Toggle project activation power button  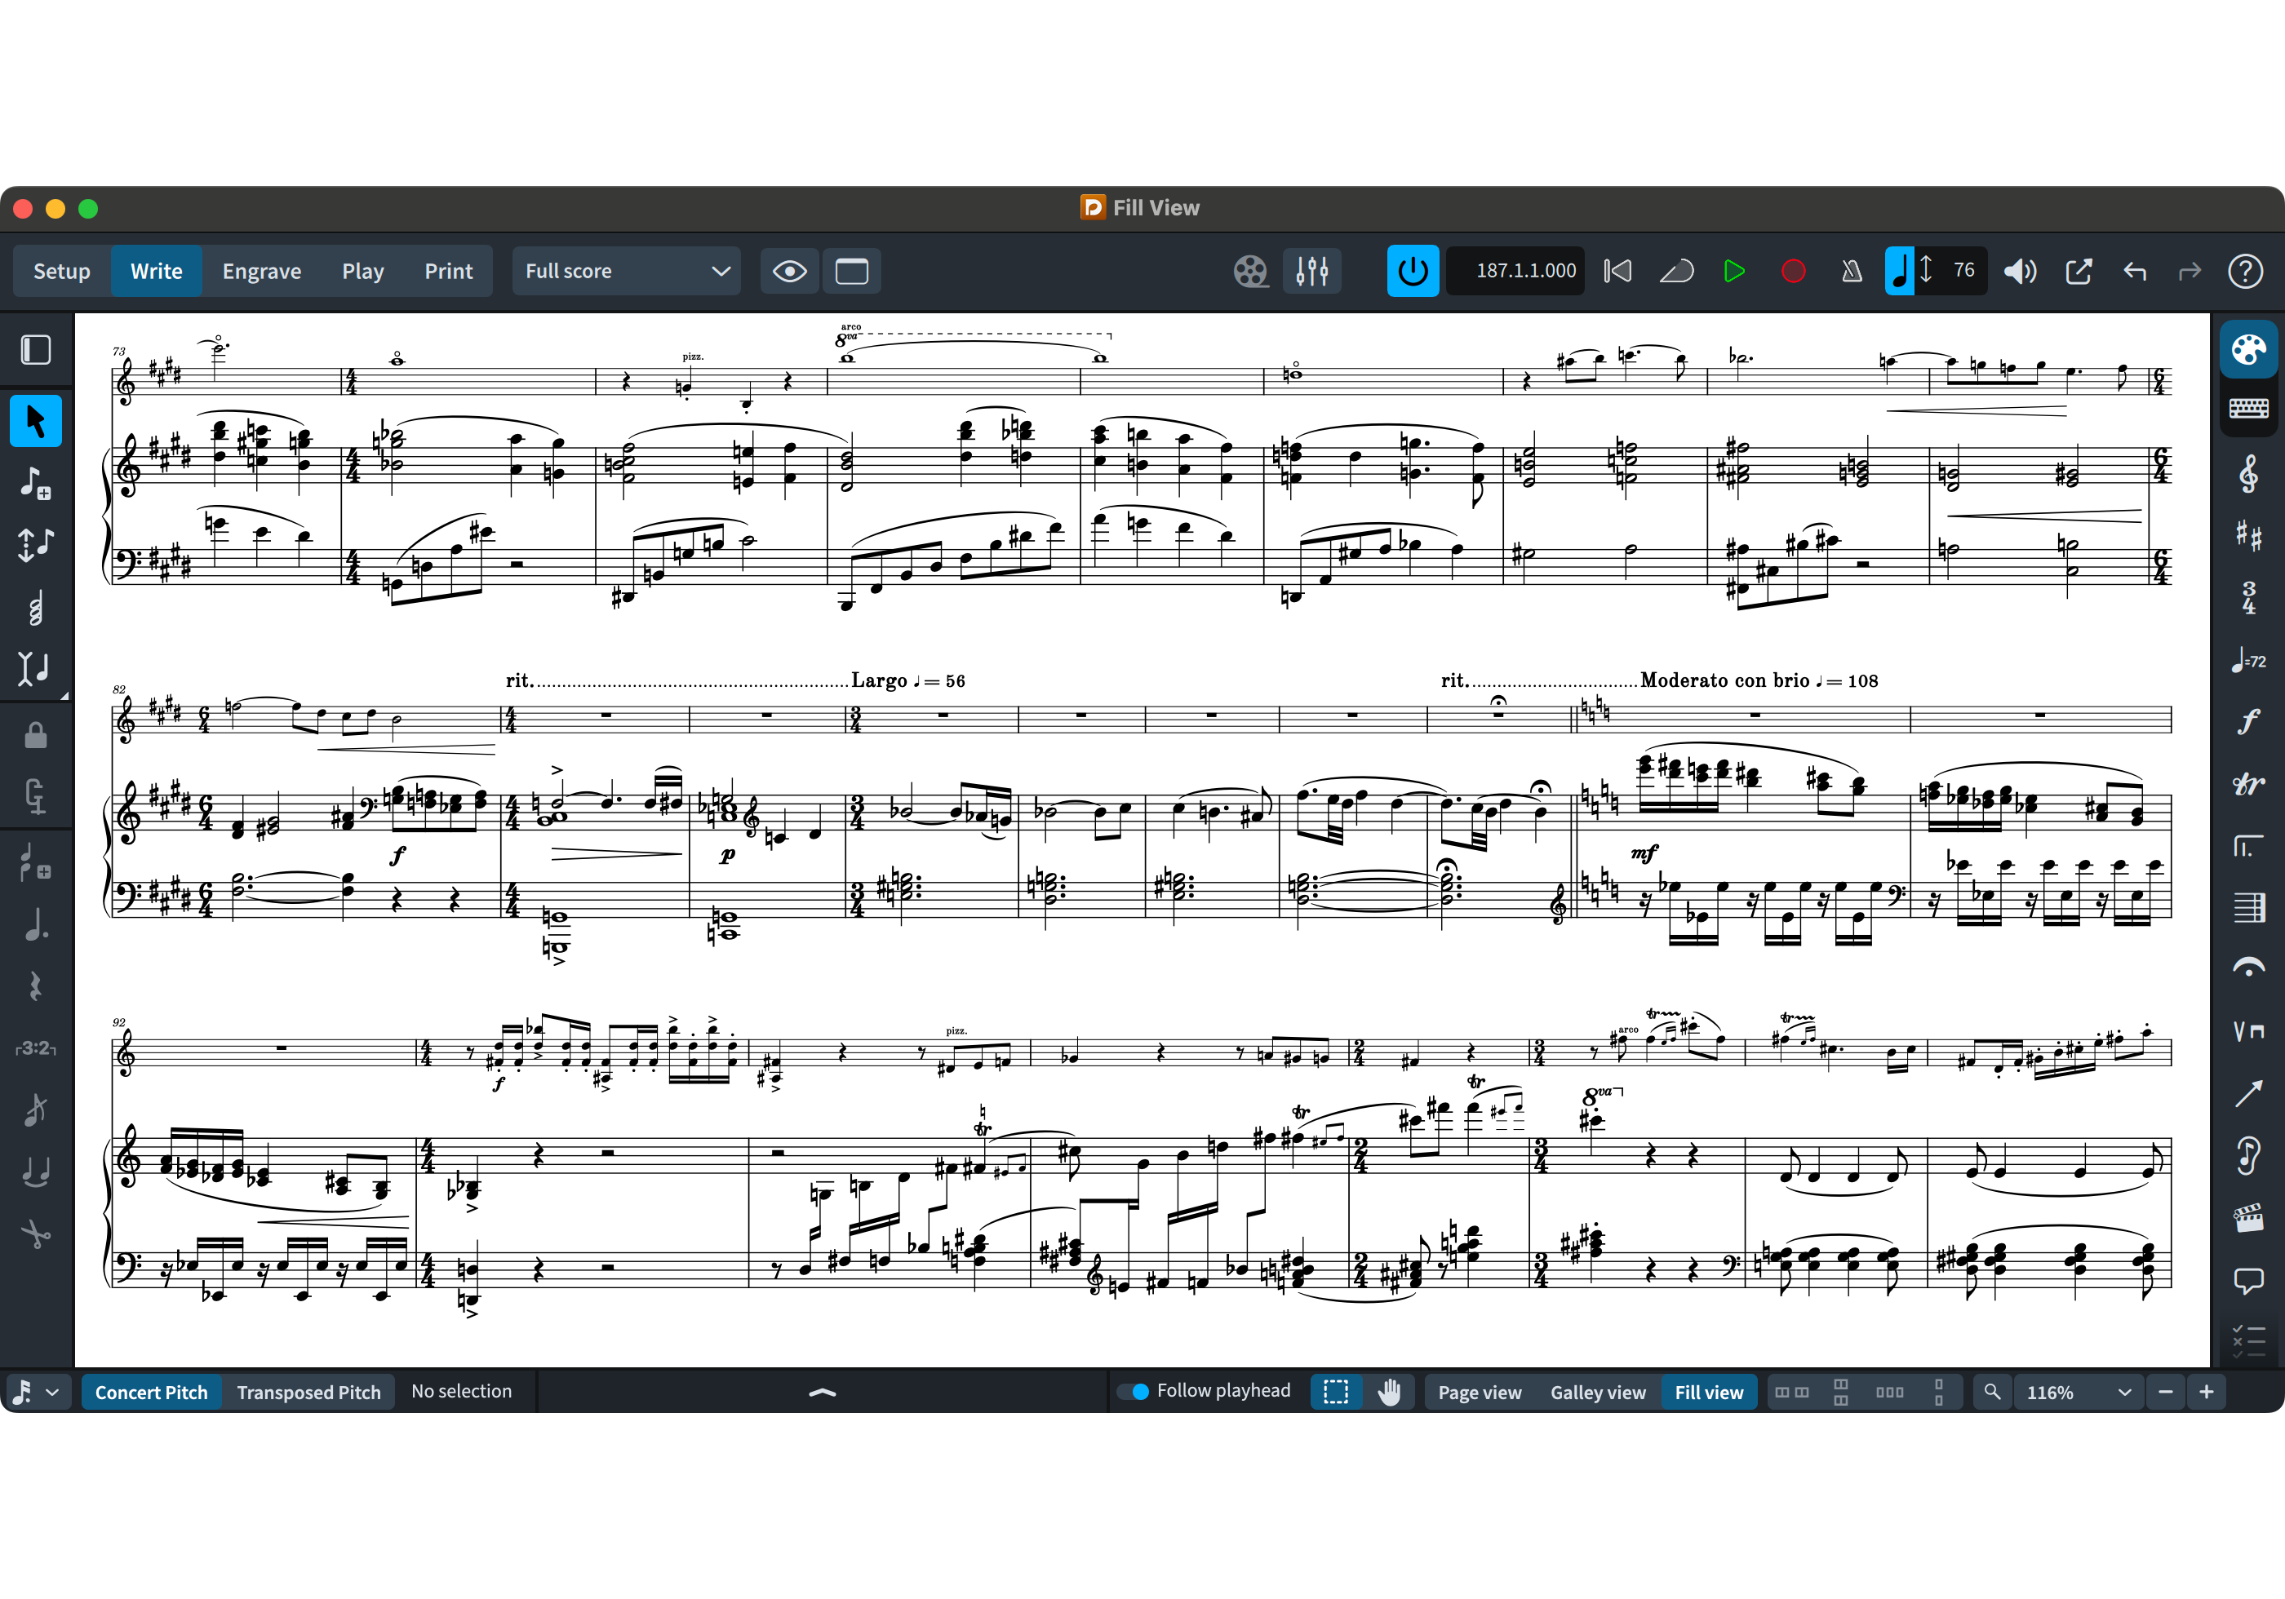1413,271
